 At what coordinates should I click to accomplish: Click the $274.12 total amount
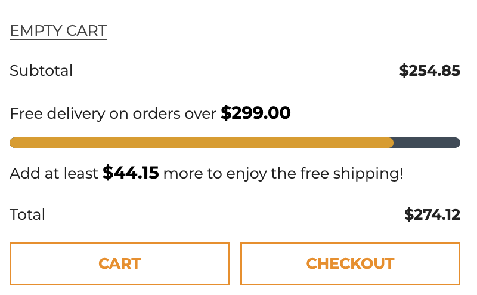click(x=432, y=214)
